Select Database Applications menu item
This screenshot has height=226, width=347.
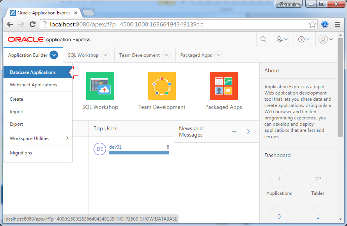pos(38,72)
